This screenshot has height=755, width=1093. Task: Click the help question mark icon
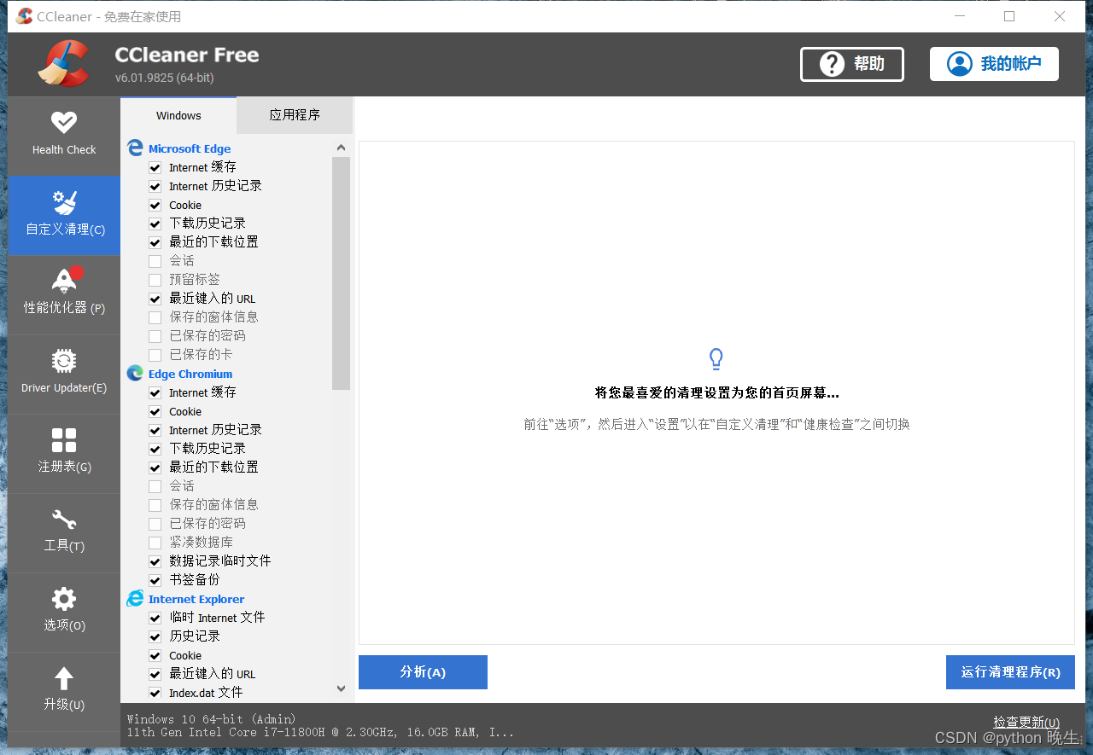(x=832, y=64)
